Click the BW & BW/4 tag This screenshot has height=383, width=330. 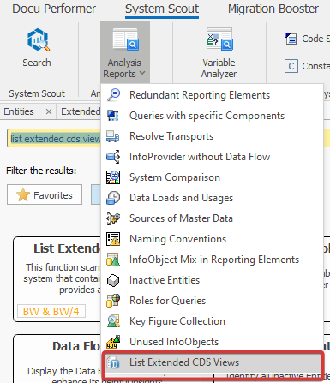pos(51,311)
